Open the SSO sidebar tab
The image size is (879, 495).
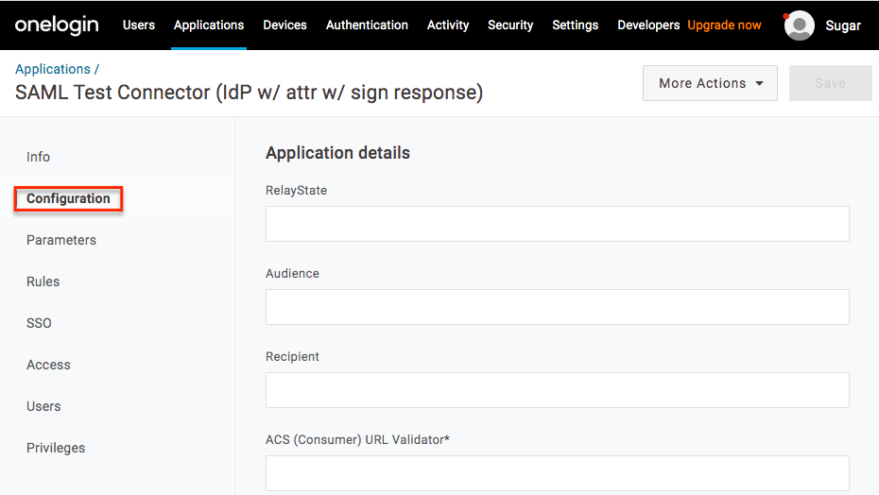(39, 323)
